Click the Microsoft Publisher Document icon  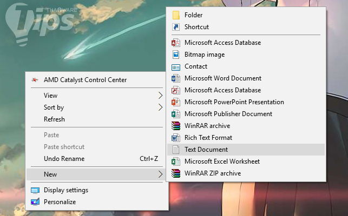[x=175, y=114]
